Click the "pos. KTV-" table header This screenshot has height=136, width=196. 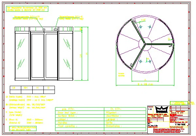(68, 109)
